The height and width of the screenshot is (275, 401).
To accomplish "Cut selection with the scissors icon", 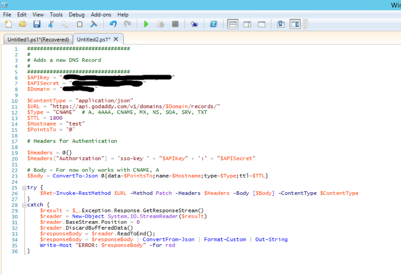I will (x=51, y=24).
